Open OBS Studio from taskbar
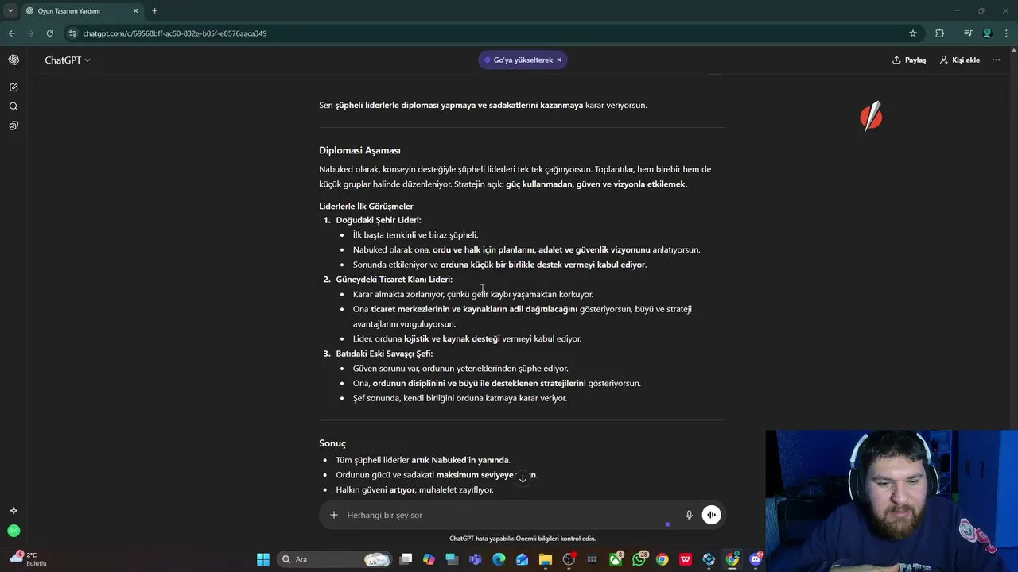The height and width of the screenshot is (572, 1018). [x=569, y=559]
